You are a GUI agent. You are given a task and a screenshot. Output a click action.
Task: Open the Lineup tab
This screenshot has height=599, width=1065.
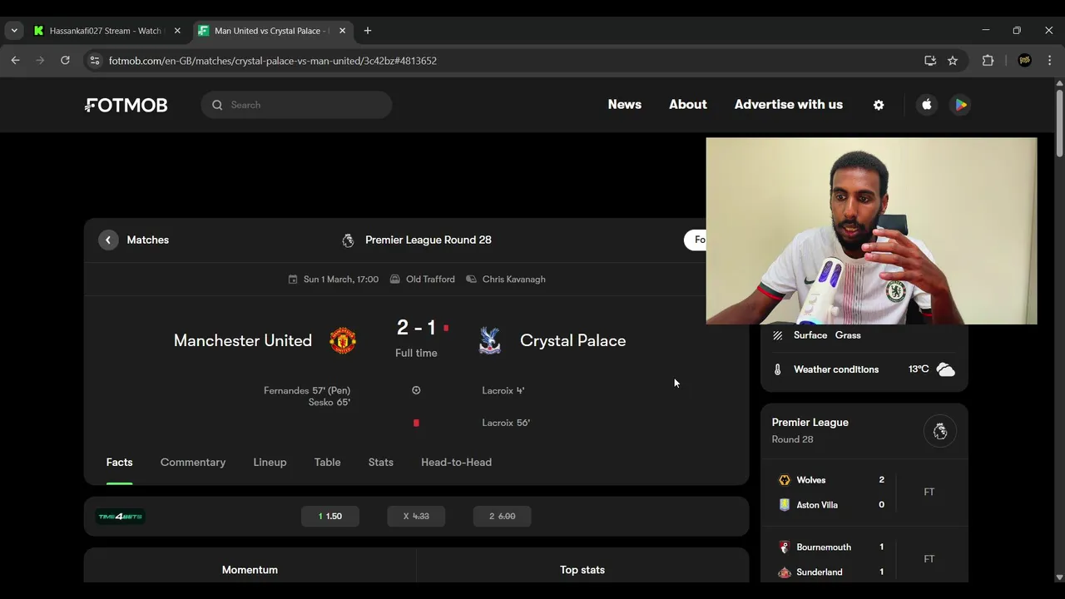coord(270,463)
